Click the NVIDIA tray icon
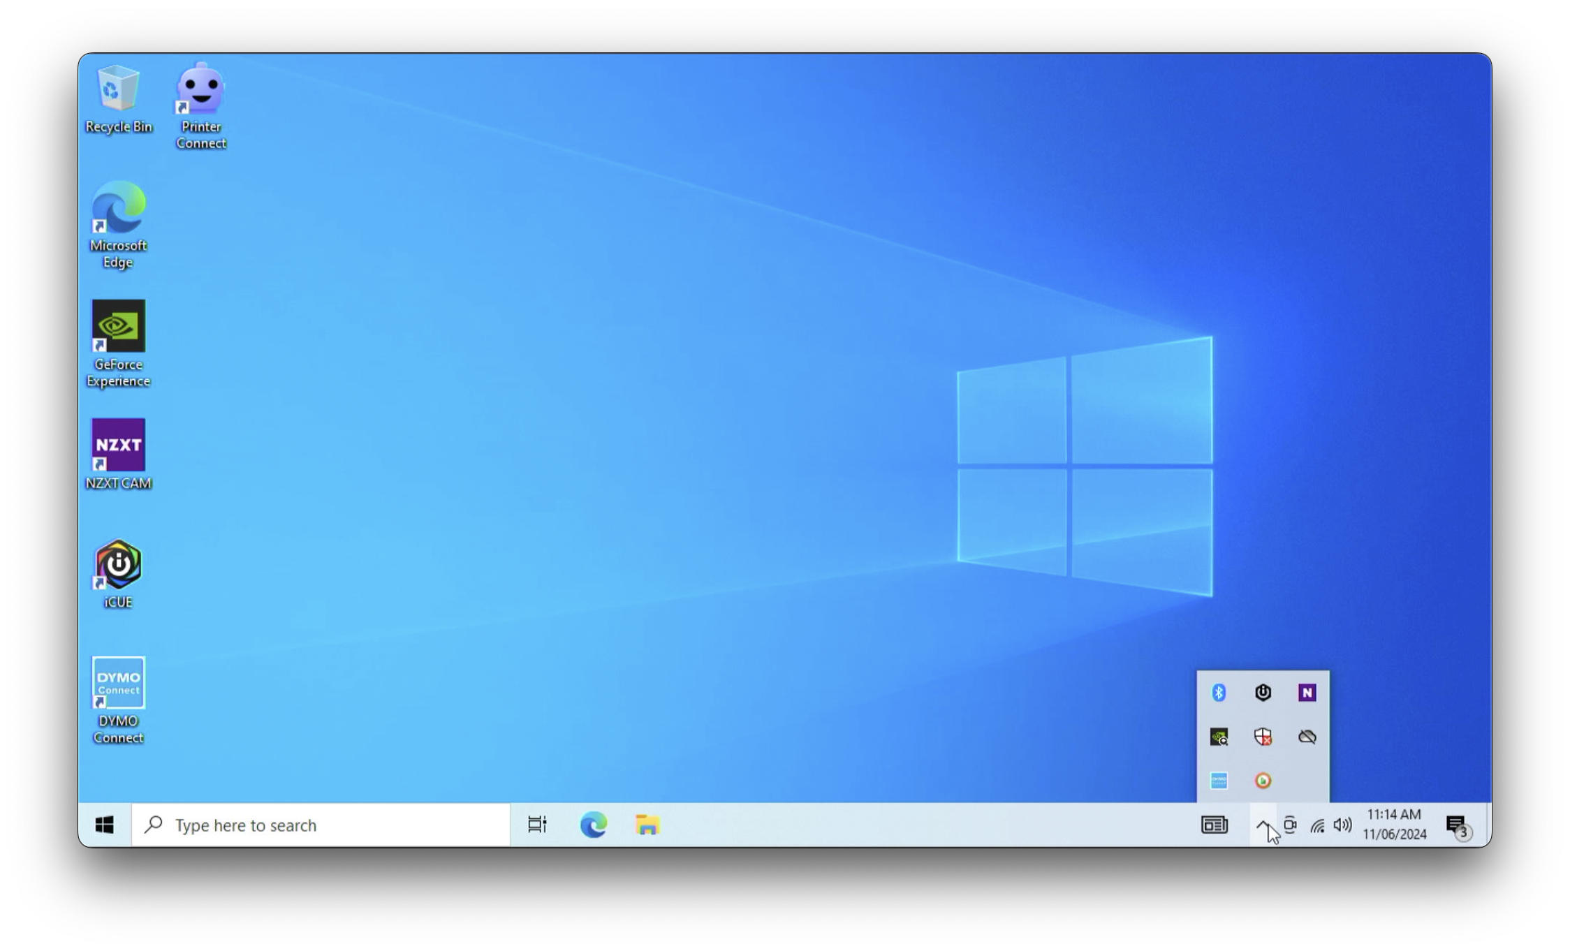1570x951 pixels. (1219, 737)
